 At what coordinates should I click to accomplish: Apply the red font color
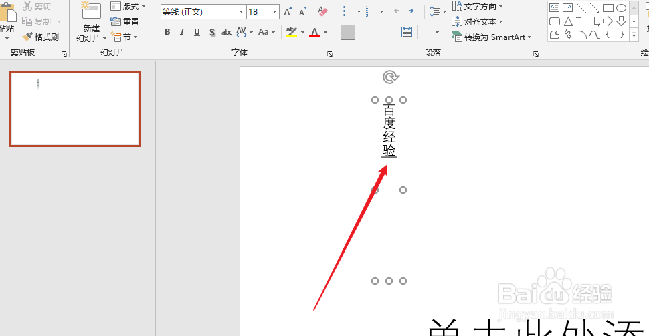pos(314,32)
